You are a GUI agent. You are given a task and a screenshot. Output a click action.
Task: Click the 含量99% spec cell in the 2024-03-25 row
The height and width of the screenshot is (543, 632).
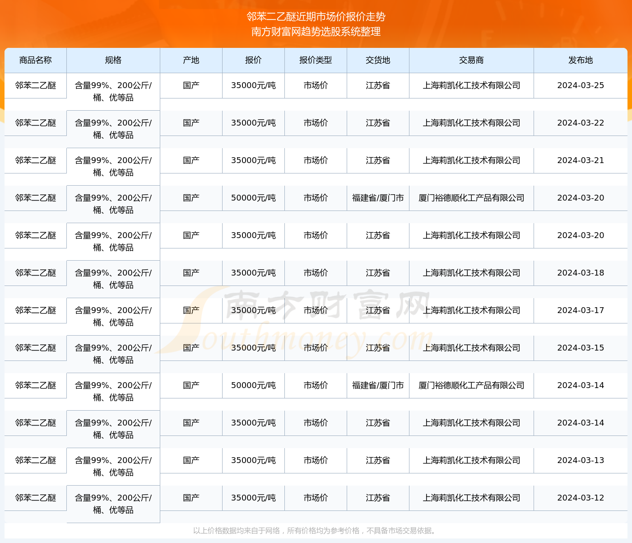click(x=113, y=91)
